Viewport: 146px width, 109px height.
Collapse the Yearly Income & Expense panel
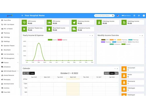tap(90, 35)
